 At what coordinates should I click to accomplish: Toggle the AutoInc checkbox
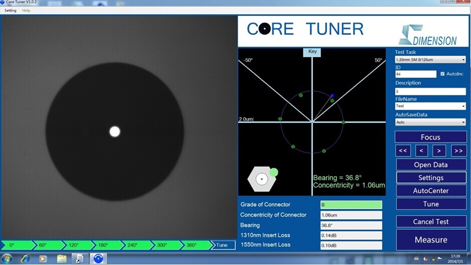tap(442, 74)
